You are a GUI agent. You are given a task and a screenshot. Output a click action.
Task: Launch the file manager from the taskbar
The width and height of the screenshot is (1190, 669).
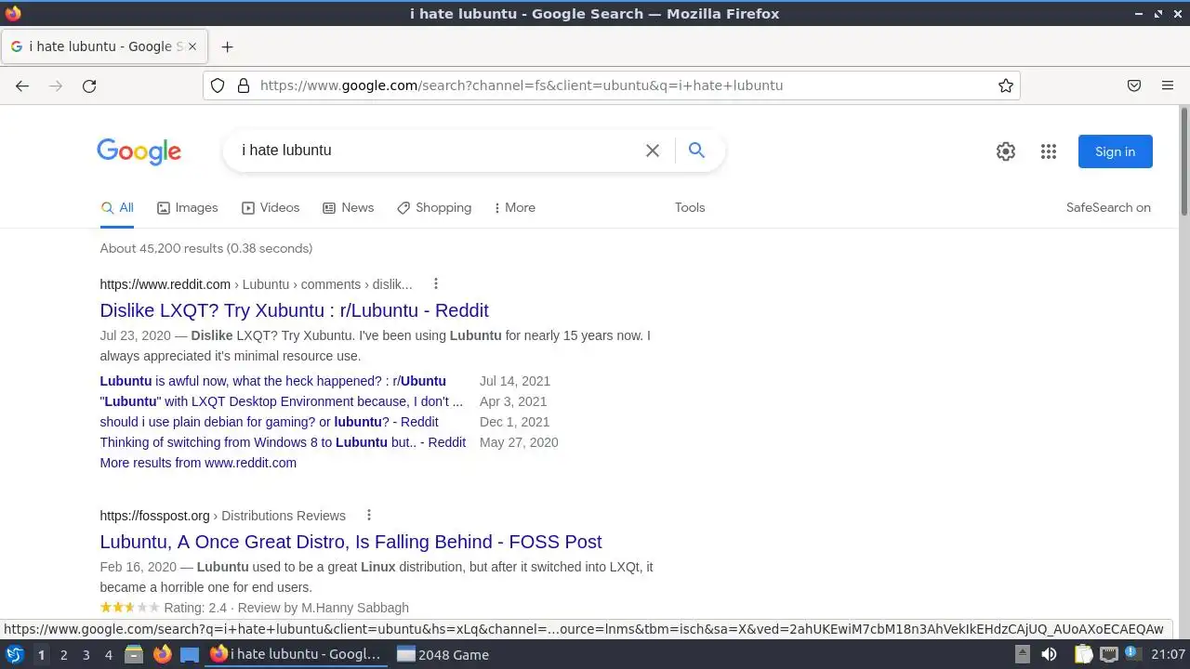pyautogui.click(x=134, y=655)
